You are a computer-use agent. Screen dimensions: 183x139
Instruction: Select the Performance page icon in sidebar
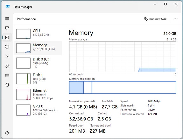coord(7,37)
